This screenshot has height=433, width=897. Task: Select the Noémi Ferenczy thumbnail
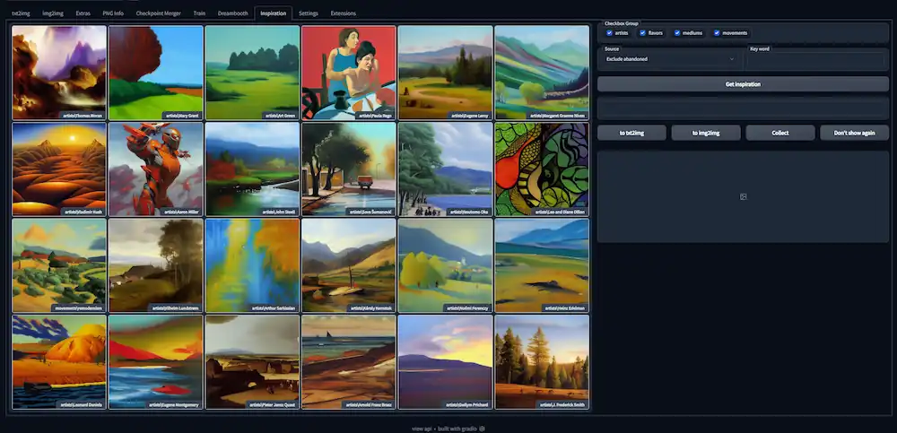[445, 265]
